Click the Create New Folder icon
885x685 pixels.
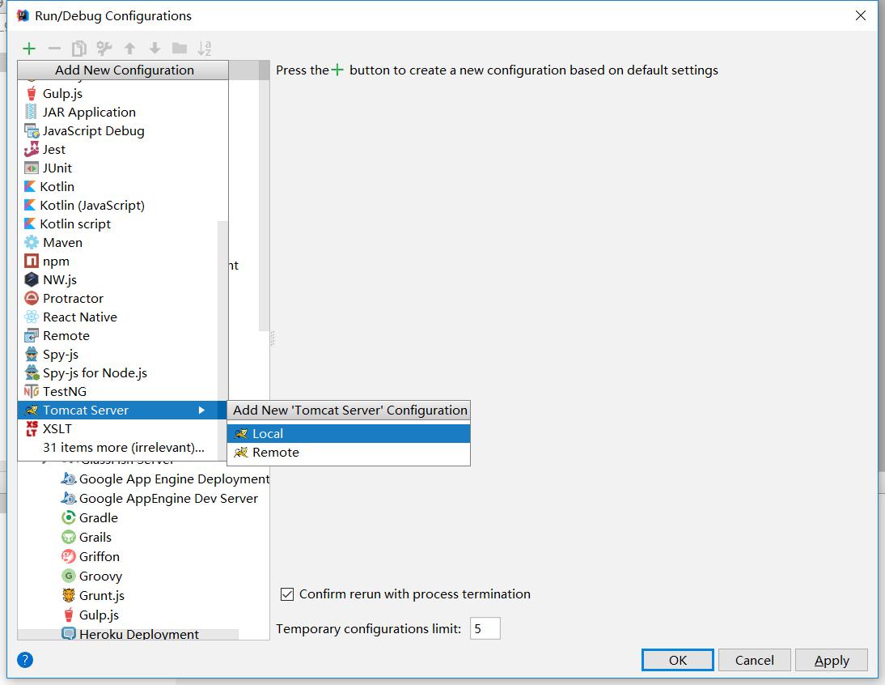click(180, 49)
